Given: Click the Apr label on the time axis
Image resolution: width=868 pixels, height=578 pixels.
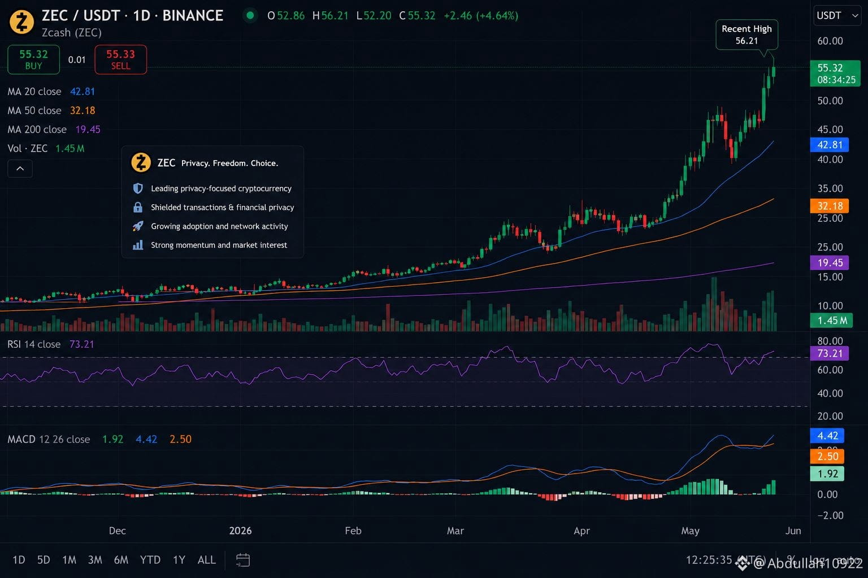Looking at the screenshot, I should coord(581,531).
